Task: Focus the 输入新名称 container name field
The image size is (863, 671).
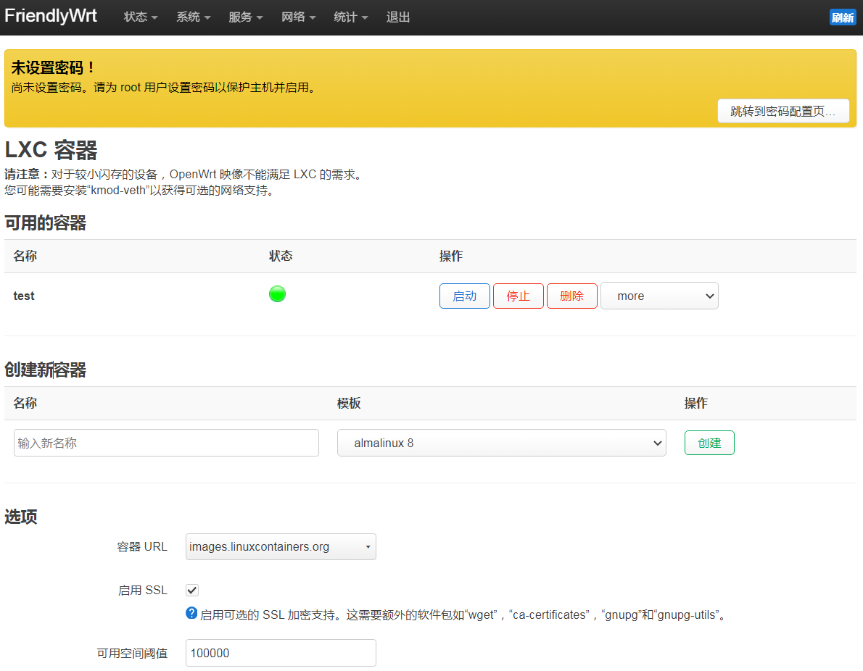Action: 166,443
